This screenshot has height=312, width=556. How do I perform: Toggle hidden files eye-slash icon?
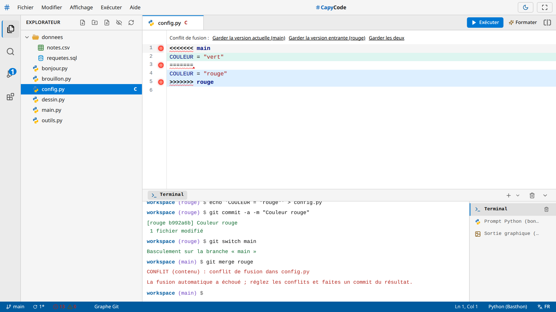119,23
